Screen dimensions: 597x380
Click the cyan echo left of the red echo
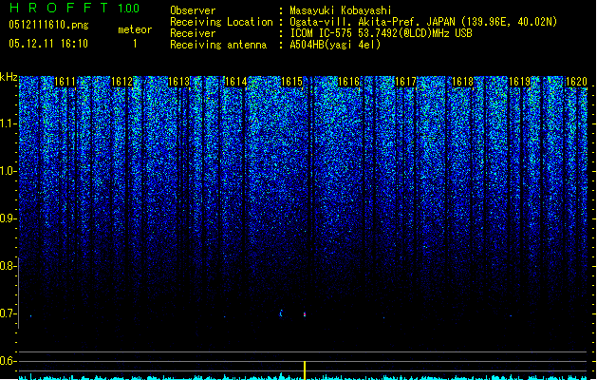point(281,313)
